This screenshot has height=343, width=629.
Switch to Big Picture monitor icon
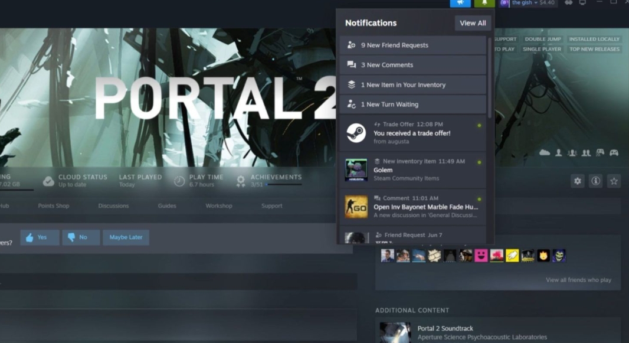point(582,3)
